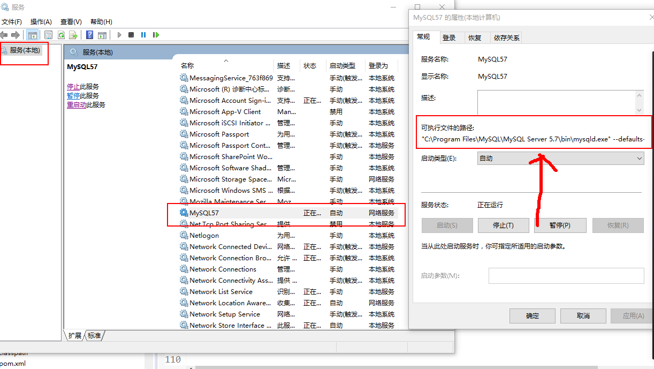
Task: Click the 描述 box scroll-up arrow
Action: [639, 95]
